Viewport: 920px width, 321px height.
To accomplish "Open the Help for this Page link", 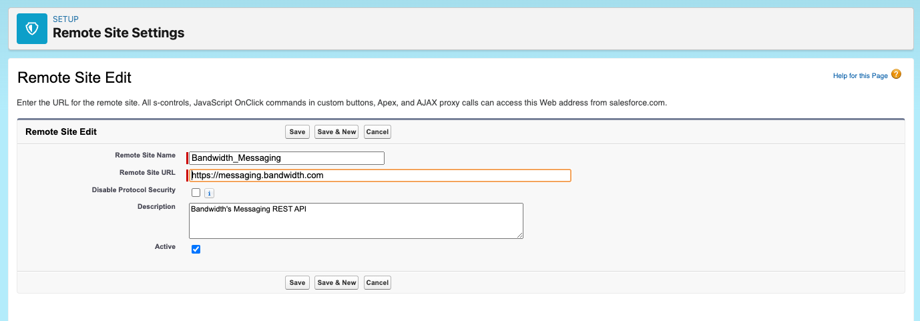I will click(860, 76).
